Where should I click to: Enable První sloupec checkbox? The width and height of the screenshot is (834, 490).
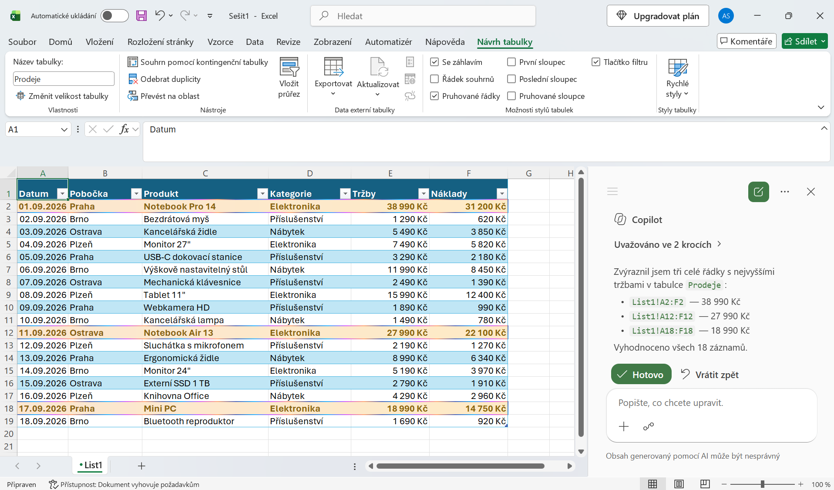[x=511, y=62]
